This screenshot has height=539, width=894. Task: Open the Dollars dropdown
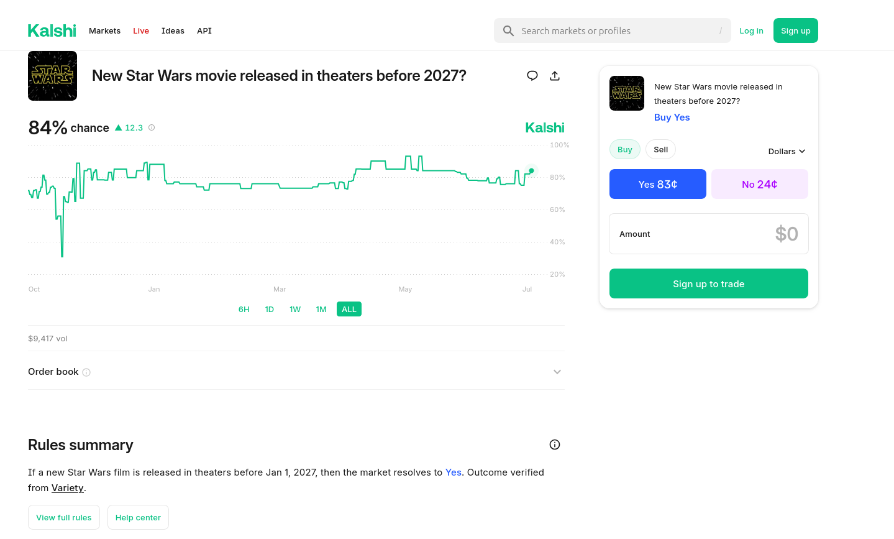pyautogui.click(x=787, y=151)
